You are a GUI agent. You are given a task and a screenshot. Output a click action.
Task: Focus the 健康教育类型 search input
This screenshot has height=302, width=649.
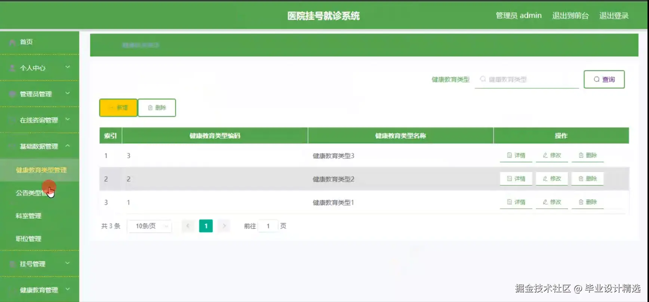pyautogui.click(x=527, y=79)
